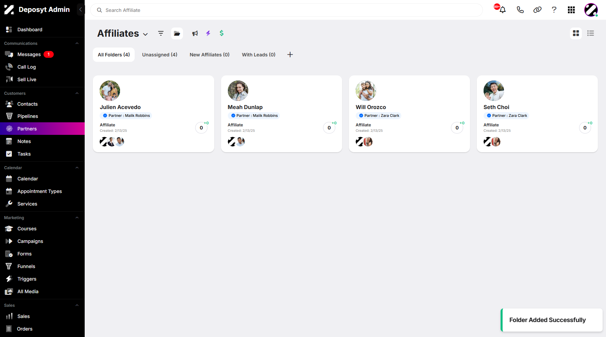
Task: Click the megaphone broadcast icon
Action: pyautogui.click(x=195, y=33)
